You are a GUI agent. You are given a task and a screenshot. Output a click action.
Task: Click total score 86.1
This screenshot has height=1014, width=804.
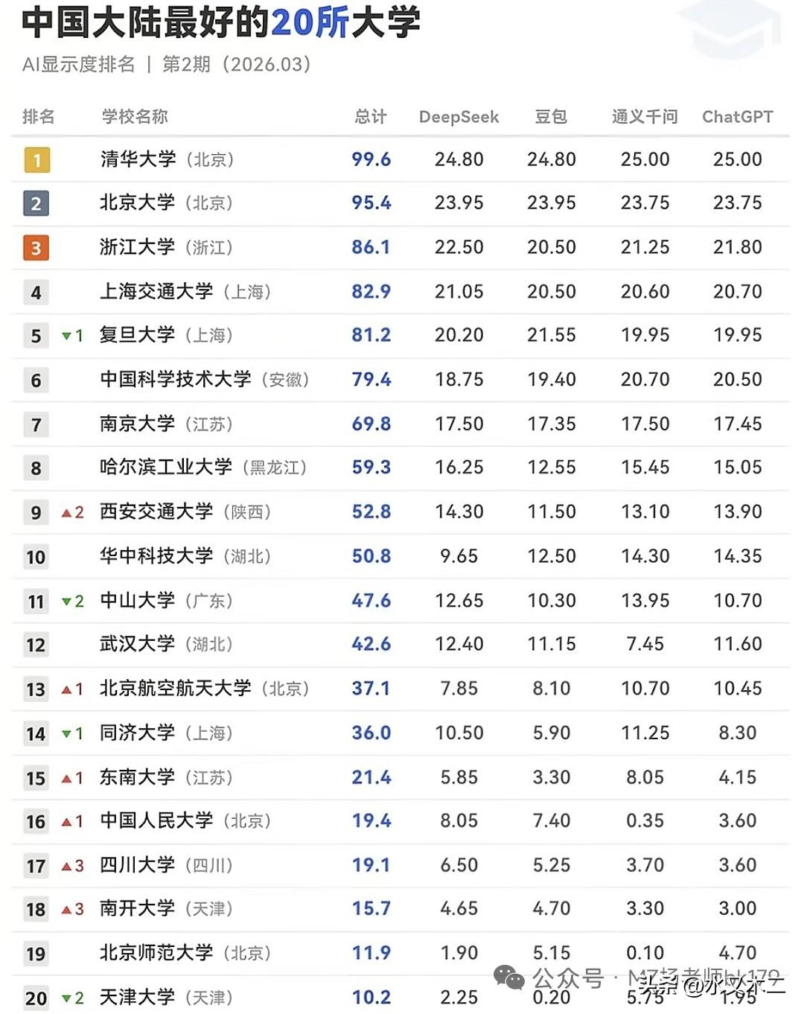(371, 247)
